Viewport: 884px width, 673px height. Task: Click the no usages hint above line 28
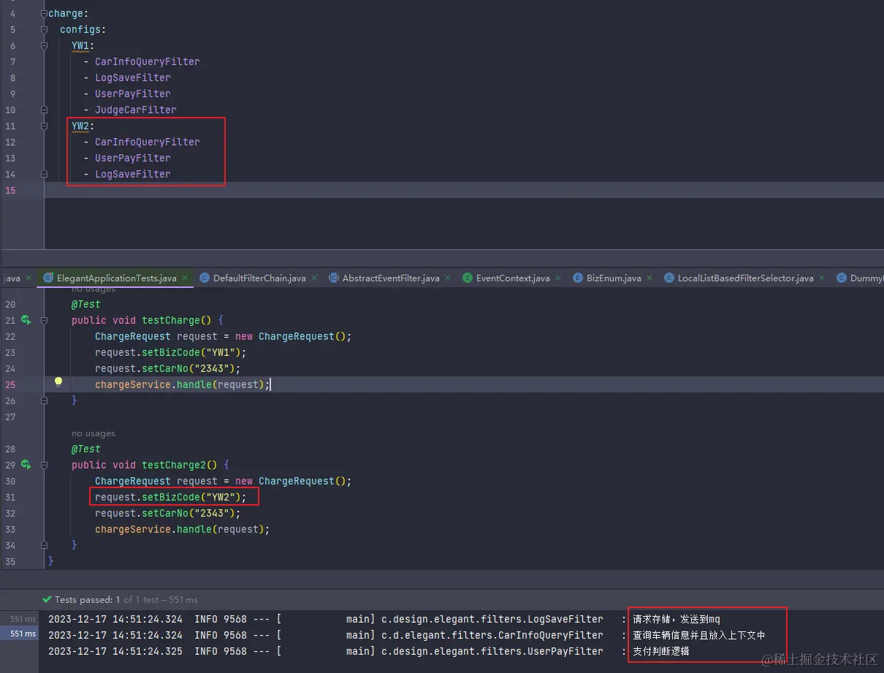(93, 433)
